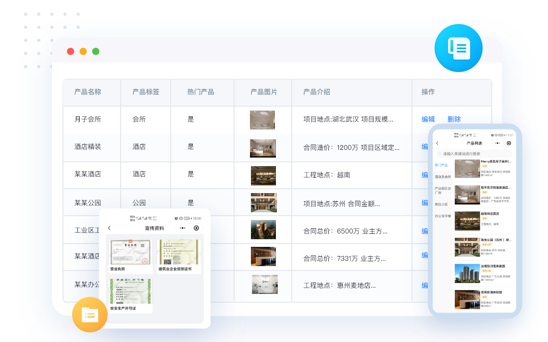
Task: Open the 营业执照 certificate thumbnail
Action: (x=128, y=252)
